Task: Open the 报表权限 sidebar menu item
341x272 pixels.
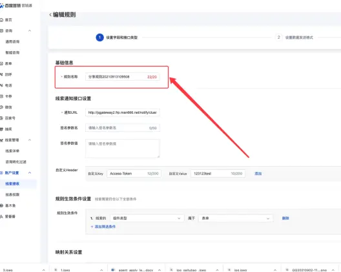Action: point(12,194)
